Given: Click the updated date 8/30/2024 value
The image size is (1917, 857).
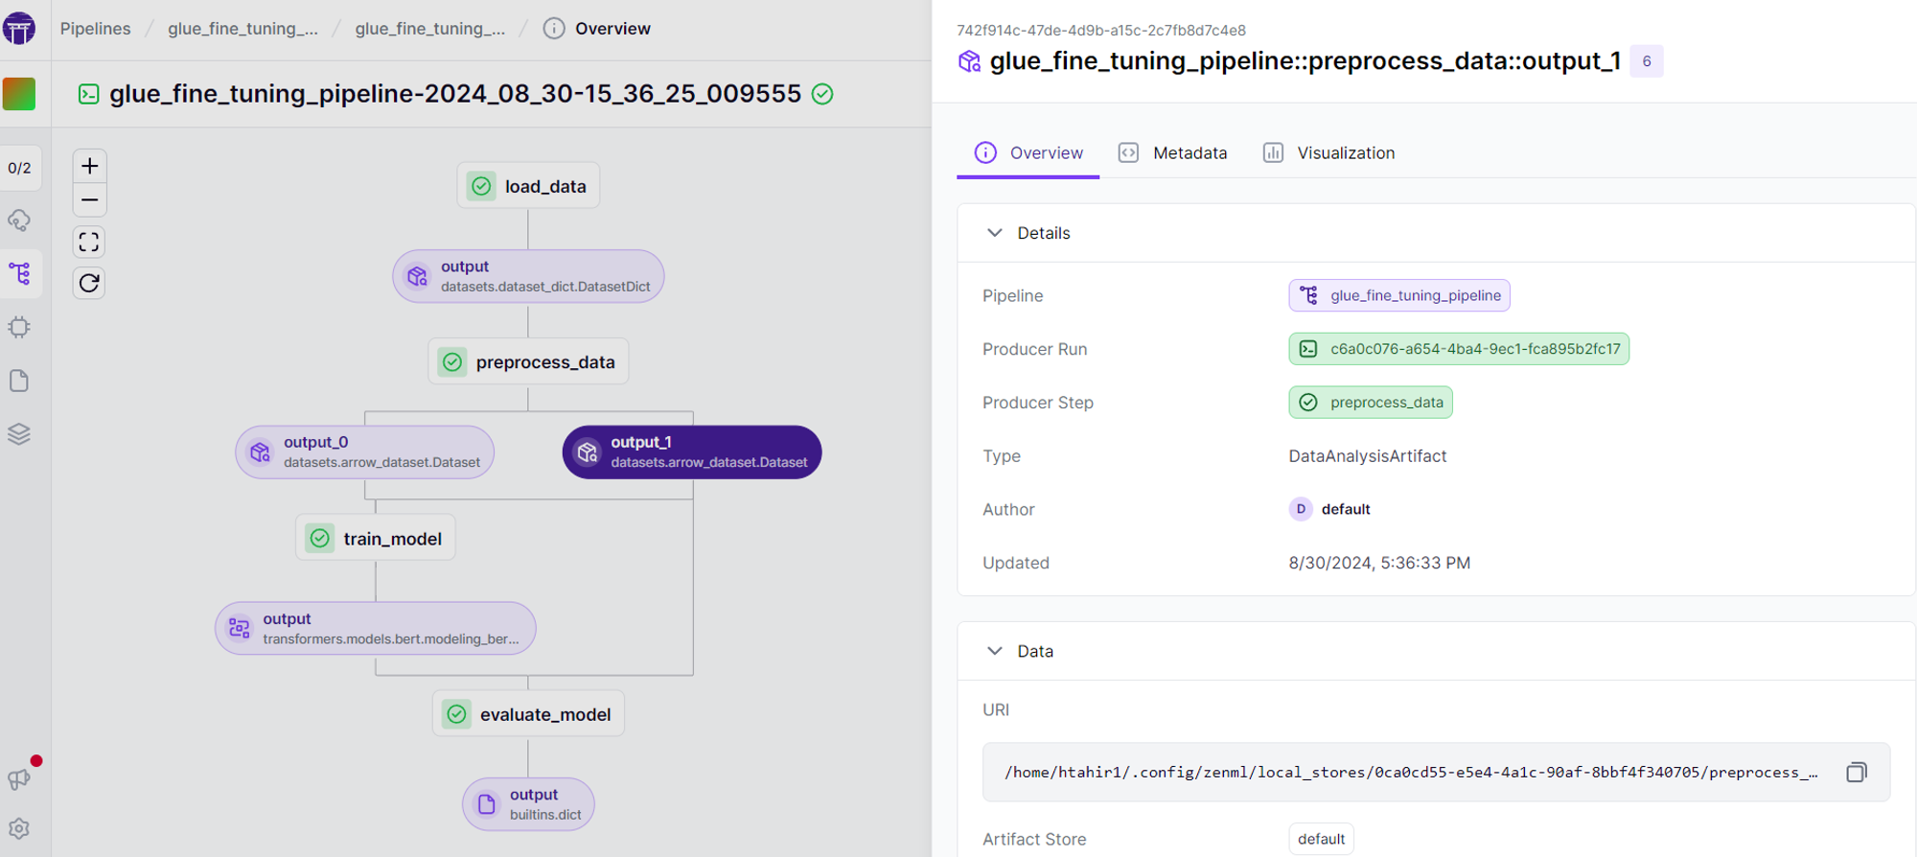Looking at the screenshot, I should (x=1379, y=563).
